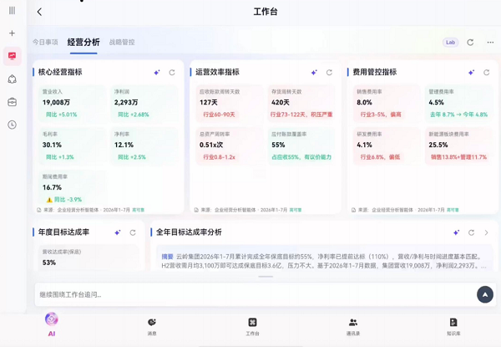Open 工作台 in bottom navigation
This screenshot has height=347, width=501.
(x=252, y=327)
